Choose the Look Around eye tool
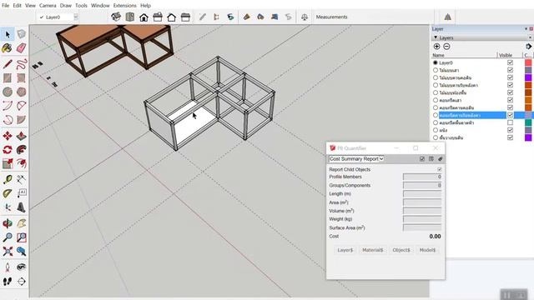The width and height of the screenshot is (534, 300). [x=22, y=267]
